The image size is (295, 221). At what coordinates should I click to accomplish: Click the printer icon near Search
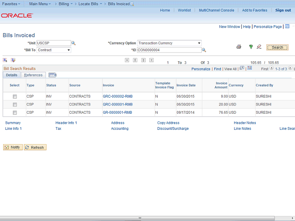click(x=239, y=47)
